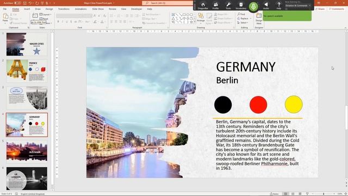The height and width of the screenshot is (196, 348).
Task: Click into the Berlin description paragraph
Action: [x=257, y=145]
